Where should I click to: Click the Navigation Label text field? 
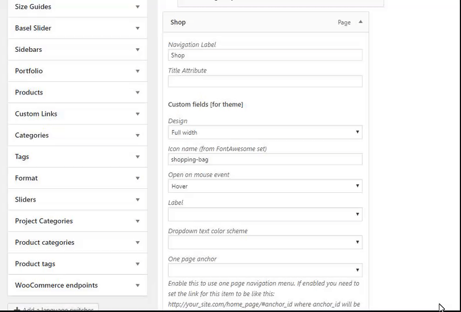coord(265,55)
